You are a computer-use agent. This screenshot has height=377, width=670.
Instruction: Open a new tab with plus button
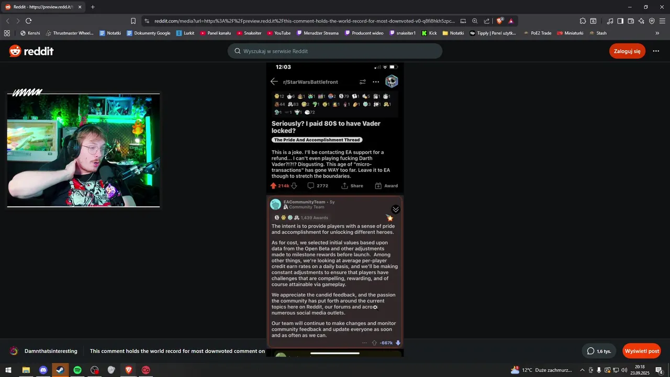[93, 7]
